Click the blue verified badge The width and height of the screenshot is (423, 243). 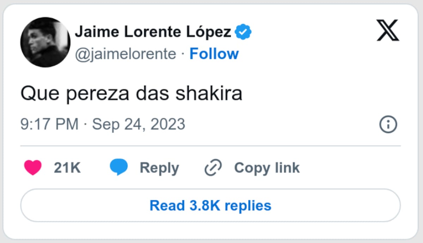[243, 32]
